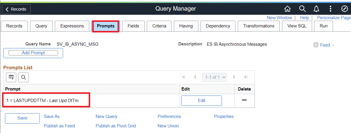Go to the Home page icon
This screenshot has width=351, height=133.
tap(287, 9)
